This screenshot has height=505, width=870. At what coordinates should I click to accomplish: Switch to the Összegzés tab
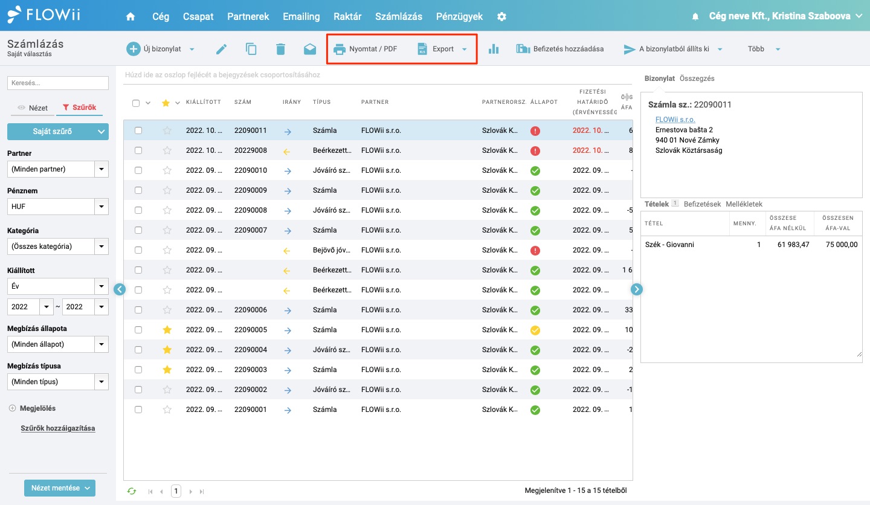pos(697,79)
